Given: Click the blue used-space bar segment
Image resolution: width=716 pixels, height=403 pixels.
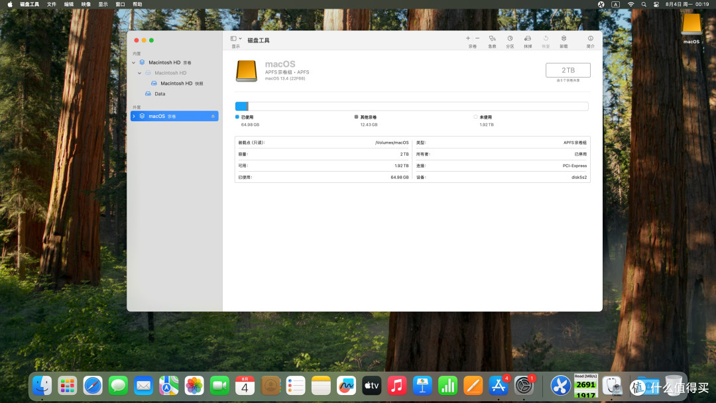Looking at the screenshot, I should click(241, 106).
